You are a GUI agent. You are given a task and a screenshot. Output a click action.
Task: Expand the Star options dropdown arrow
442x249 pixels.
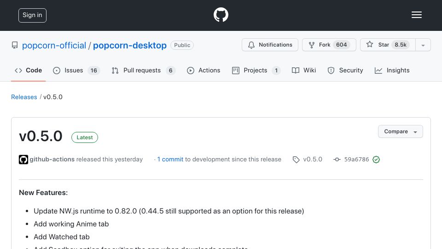pos(423,45)
